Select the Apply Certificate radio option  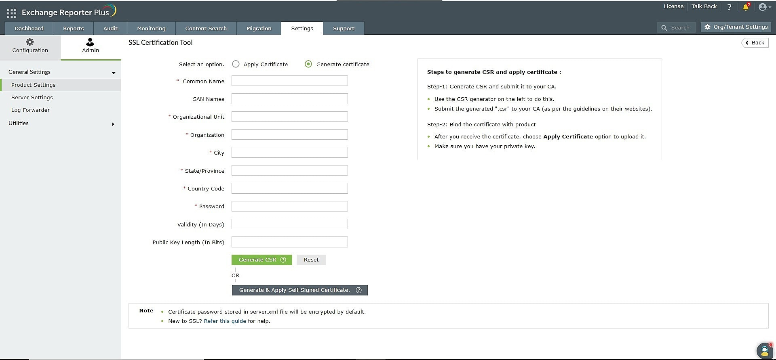click(236, 64)
